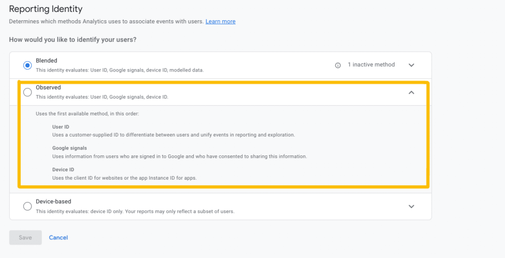Image resolution: width=505 pixels, height=258 pixels.
Task: Click the Blended identity description text
Action: 119,70
